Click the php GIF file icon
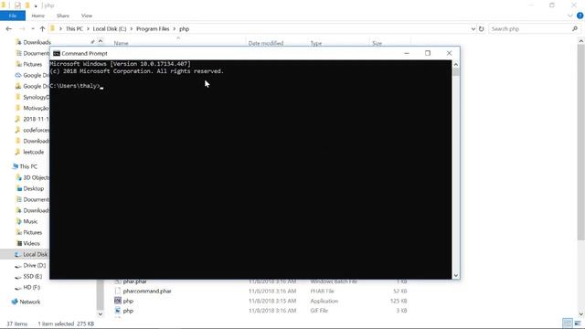Image resolution: width=585 pixels, height=329 pixels. pyautogui.click(x=118, y=310)
